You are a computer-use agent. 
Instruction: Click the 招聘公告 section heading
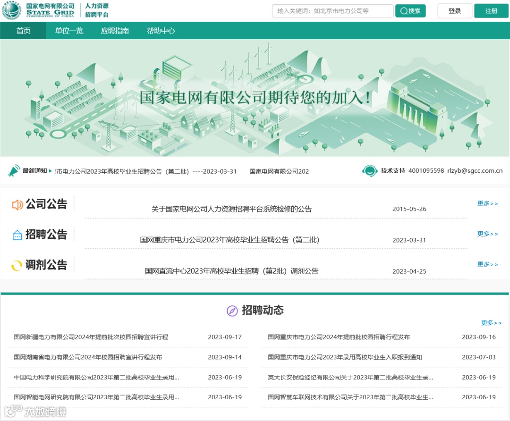pos(46,235)
